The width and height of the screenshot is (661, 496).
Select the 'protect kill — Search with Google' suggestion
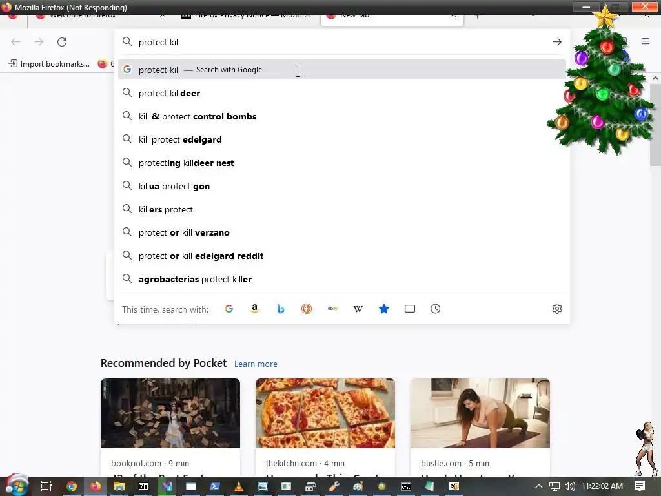coord(342,70)
